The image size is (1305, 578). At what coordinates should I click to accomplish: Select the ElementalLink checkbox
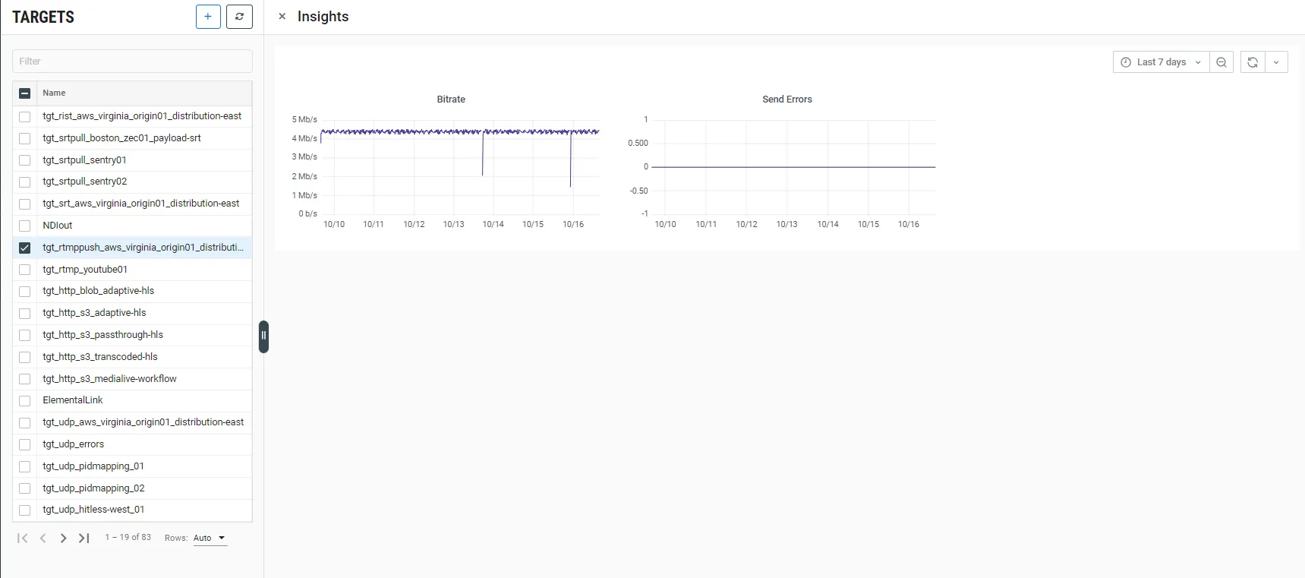coord(25,400)
